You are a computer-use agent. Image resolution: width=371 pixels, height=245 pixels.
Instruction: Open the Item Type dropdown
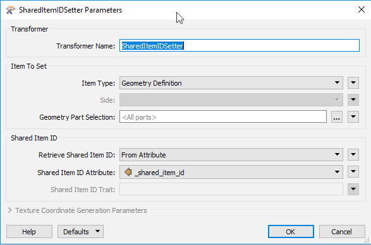click(231, 83)
